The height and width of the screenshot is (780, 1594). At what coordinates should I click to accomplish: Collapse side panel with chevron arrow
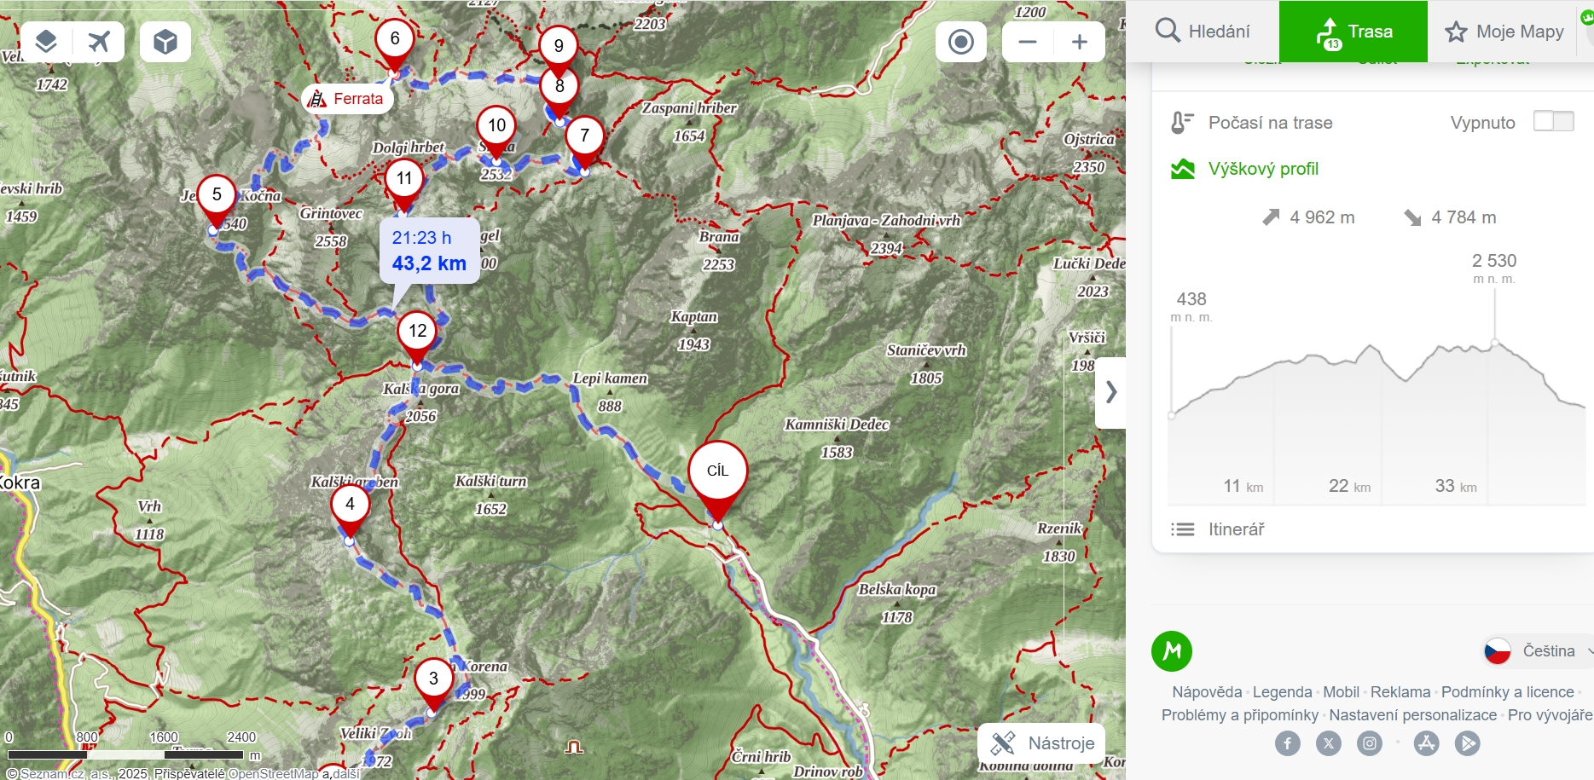[1110, 392]
